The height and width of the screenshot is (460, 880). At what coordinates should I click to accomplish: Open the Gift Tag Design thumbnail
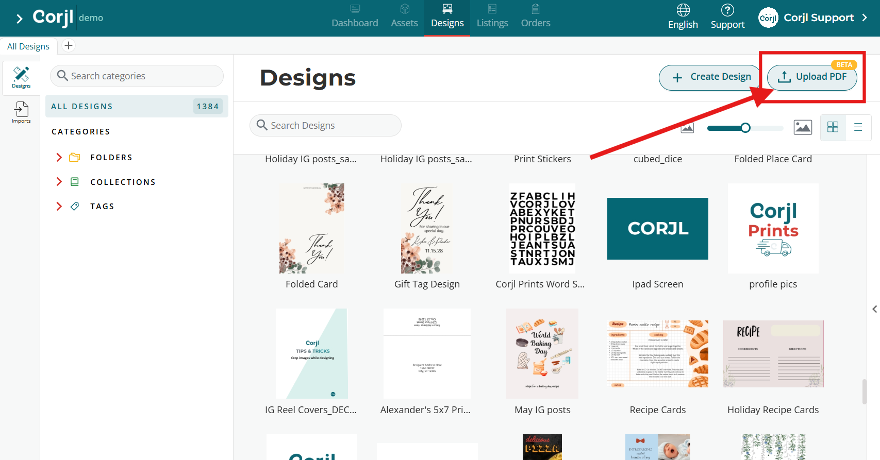point(427,228)
